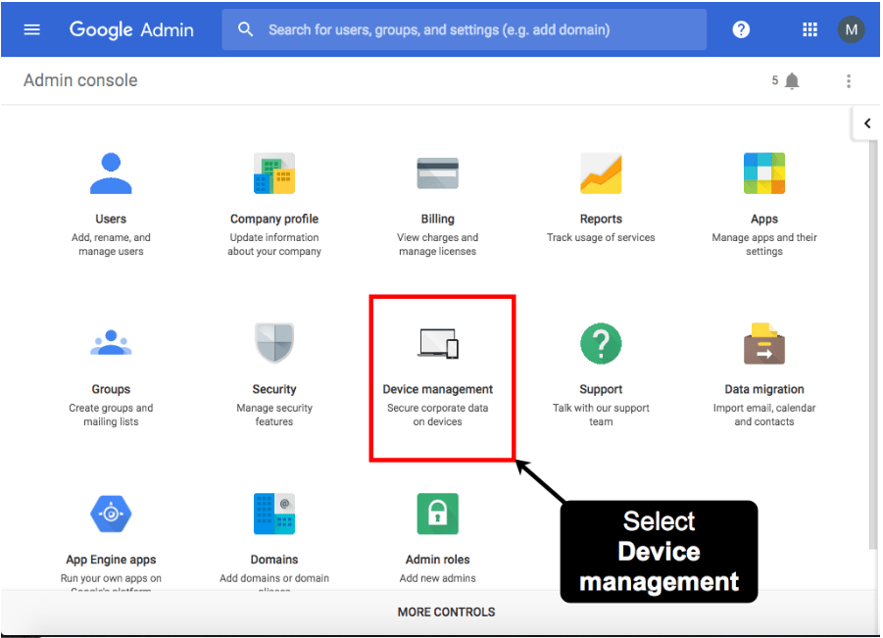This screenshot has width=883, height=638.
Task: Click in the search users and settings field
Action: [464, 29]
